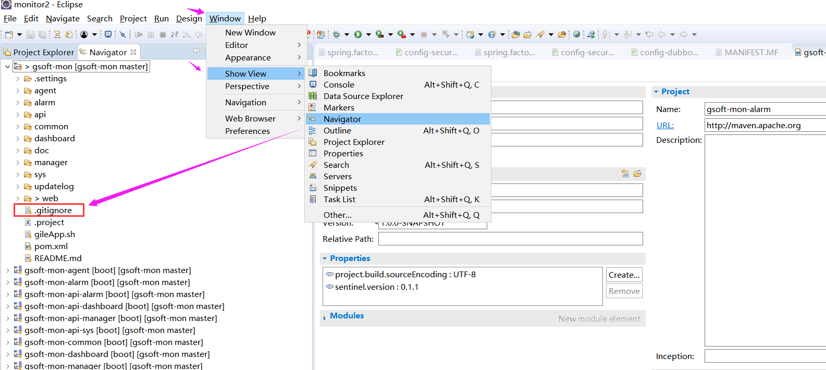
Task: Open dropdown arrow beside the New icon
Action: 19,34
